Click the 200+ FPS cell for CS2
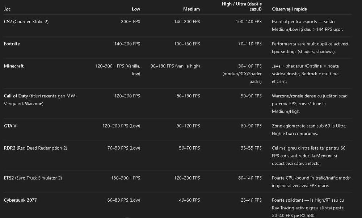The width and height of the screenshot is (362, 218). [x=130, y=22]
